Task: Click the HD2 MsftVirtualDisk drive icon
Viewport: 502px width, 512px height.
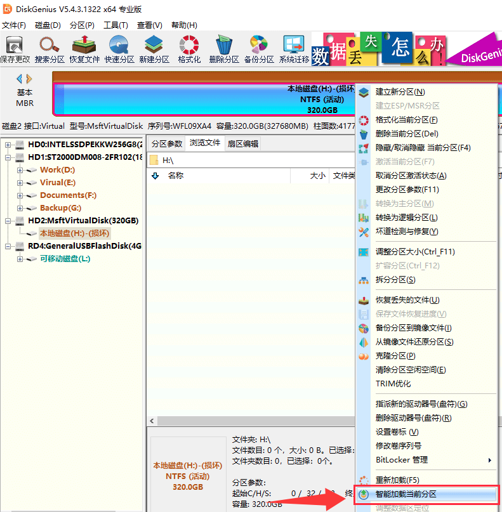Action: [x=20, y=221]
